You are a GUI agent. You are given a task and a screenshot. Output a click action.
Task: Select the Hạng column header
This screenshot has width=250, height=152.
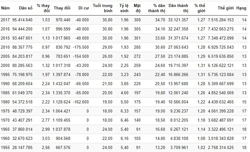(x=241, y=8)
